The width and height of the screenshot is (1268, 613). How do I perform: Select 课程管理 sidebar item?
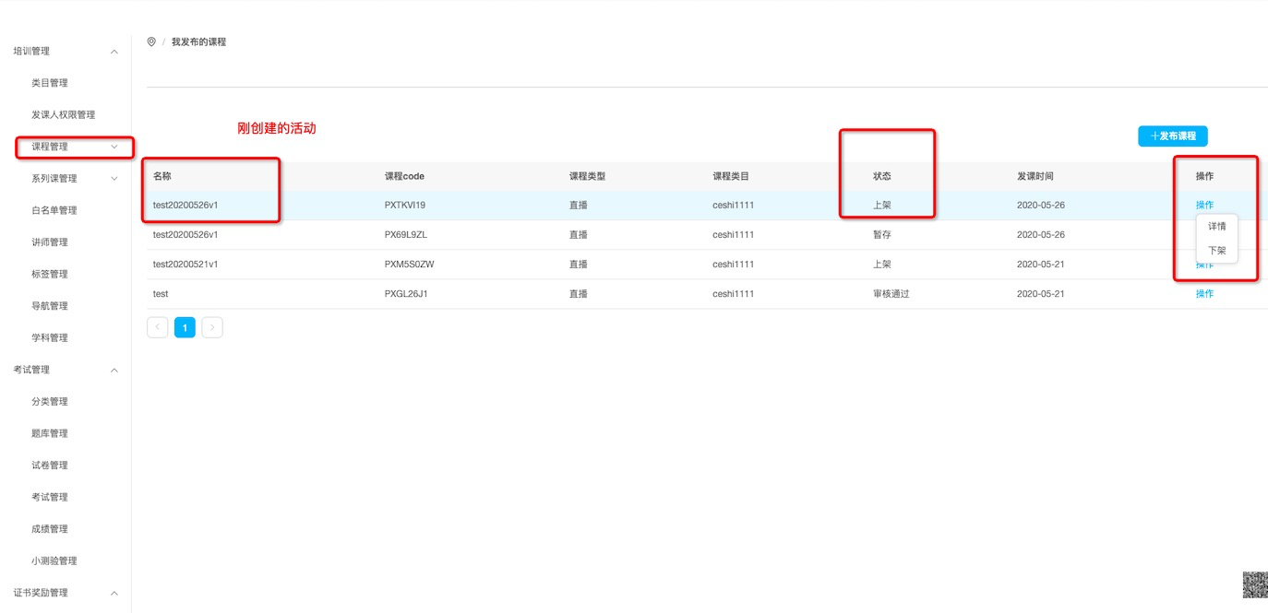click(50, 147)
